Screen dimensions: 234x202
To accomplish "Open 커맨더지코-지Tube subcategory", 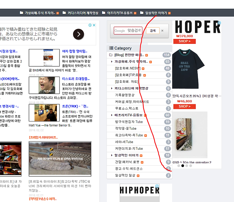I will (x=129, y=149).
